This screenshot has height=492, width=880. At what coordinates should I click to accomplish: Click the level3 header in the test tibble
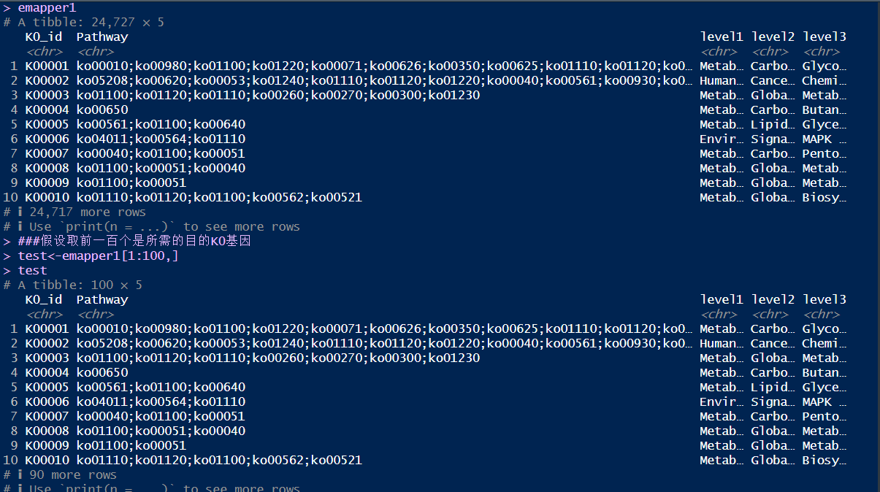(x=824, y=299)
